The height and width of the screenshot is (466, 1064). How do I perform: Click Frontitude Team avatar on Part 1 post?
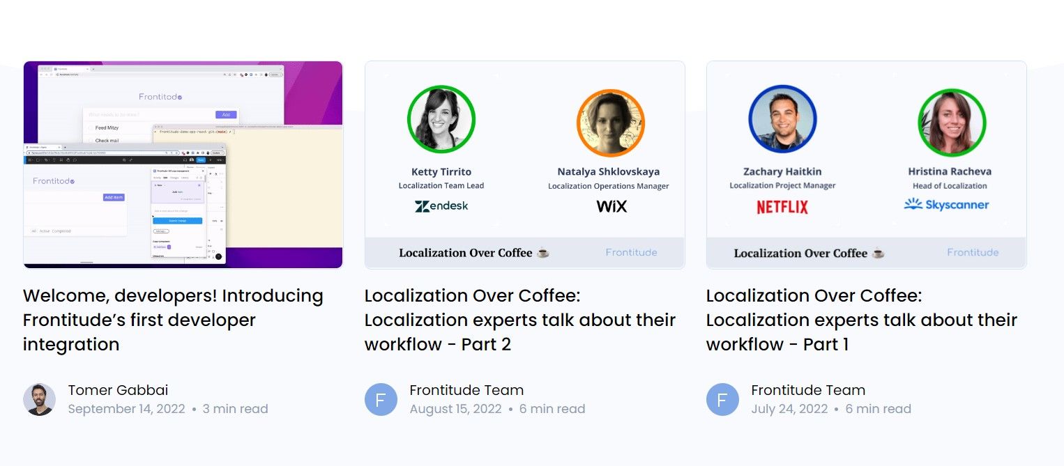pyautogui.click(x=722, y=400)
